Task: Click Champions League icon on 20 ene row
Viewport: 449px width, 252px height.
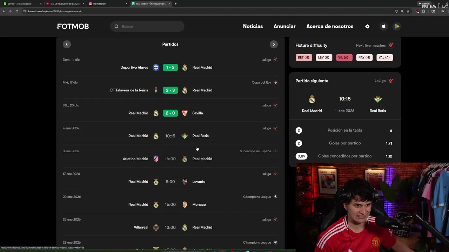Action: tap(275, 197)
